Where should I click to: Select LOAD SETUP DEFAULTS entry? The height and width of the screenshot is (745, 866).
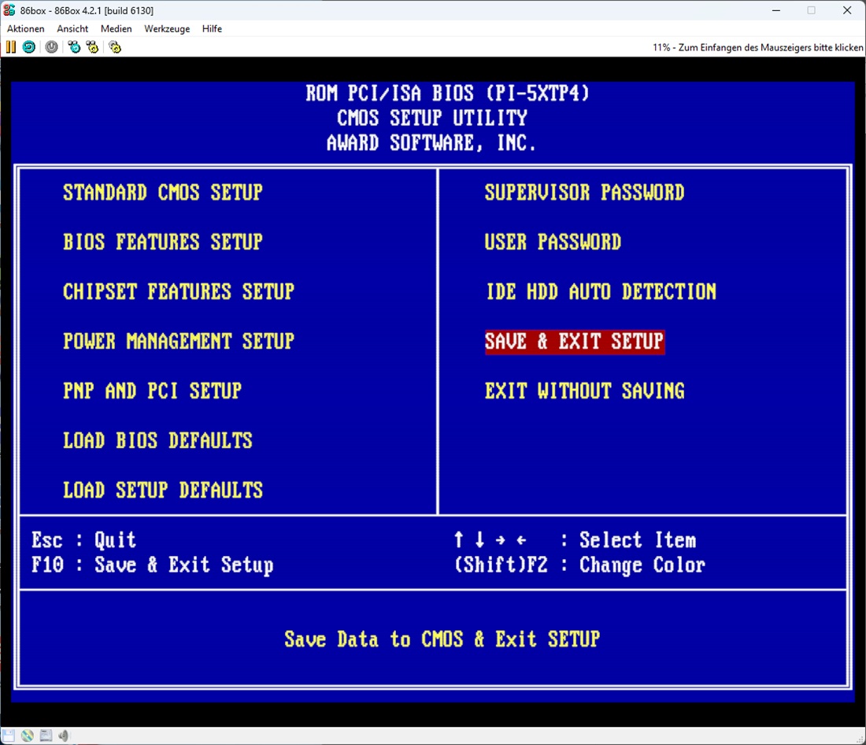(x=163, y=491)
